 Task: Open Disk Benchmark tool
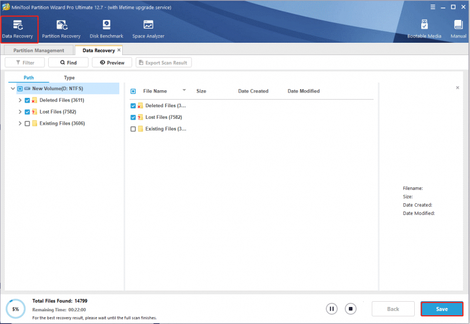(x=106, y=29)
